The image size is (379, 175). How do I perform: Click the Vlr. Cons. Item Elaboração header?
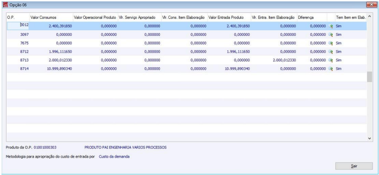(184, 17)
